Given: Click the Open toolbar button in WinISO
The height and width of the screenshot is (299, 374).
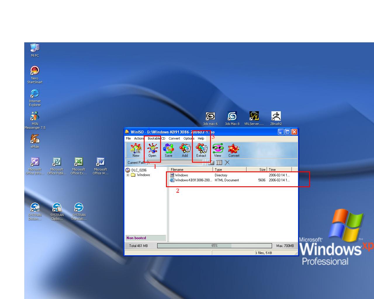Looking at the screenshot, I should tap(152, 150).
